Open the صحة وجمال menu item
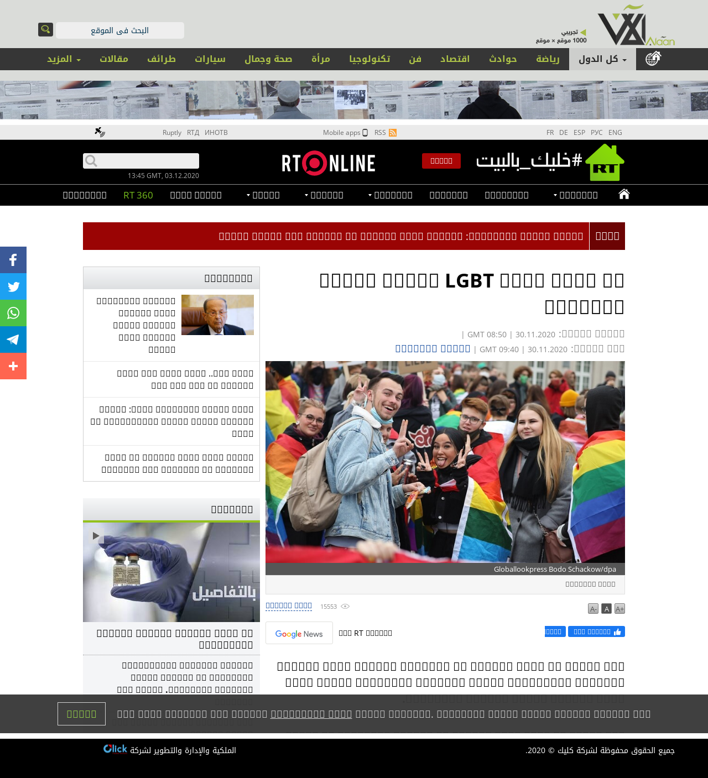The image size is (708, 778). point(268,59)
